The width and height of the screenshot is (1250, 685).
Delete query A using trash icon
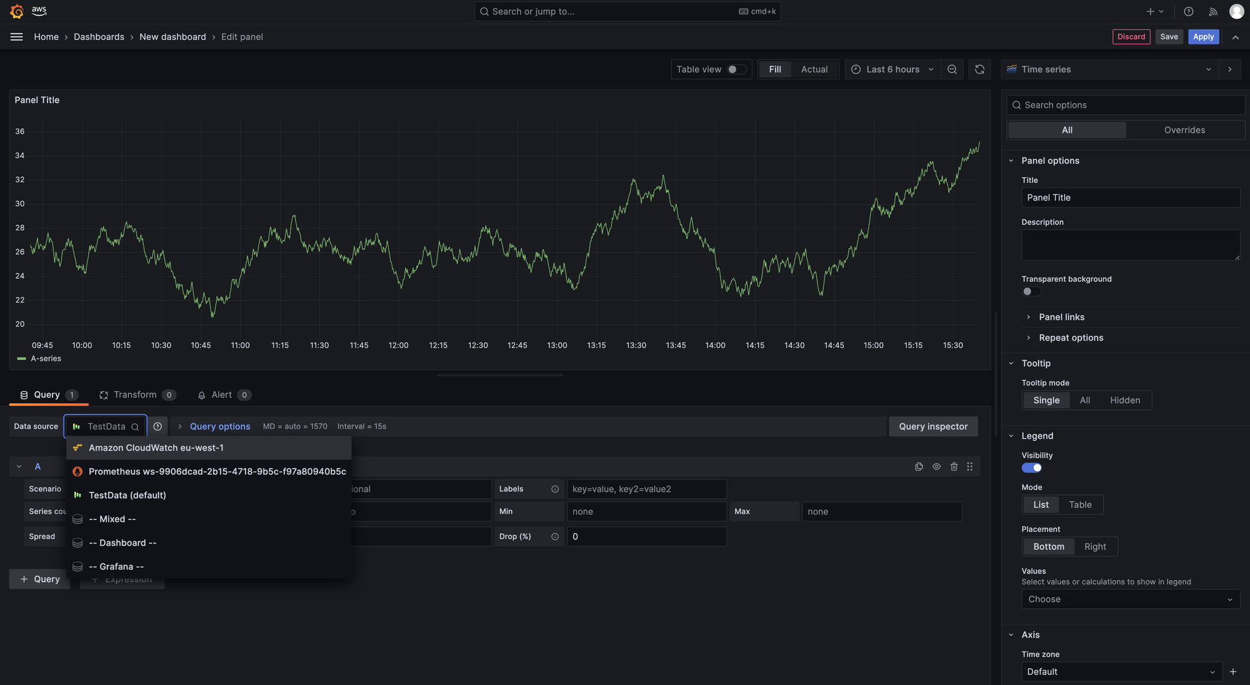click(954, 467)
